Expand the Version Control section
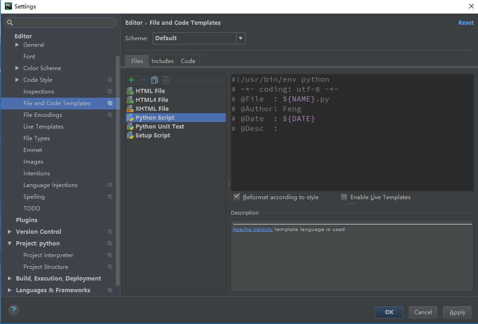Viewport: 478px width, 324px height. pos(9,231)
